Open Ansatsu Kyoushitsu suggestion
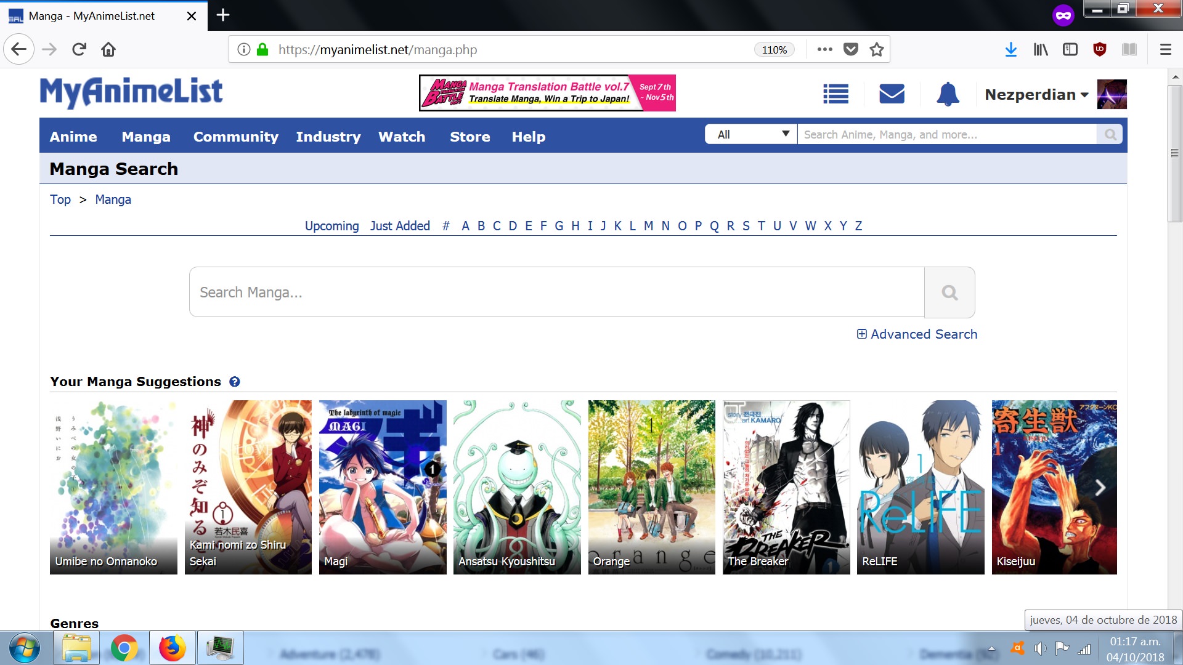The image size is (1183, 665). point(517,488)
